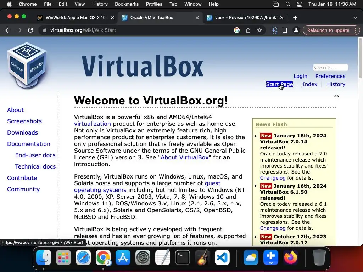
Task: Open the Bookmarks menu
Action: (127, 4)
